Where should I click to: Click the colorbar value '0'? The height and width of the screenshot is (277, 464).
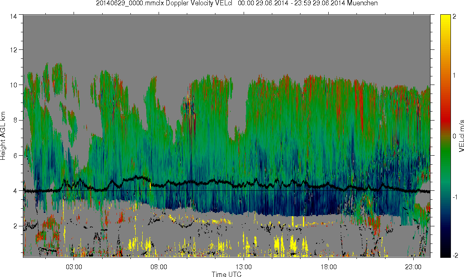point(454,136)
